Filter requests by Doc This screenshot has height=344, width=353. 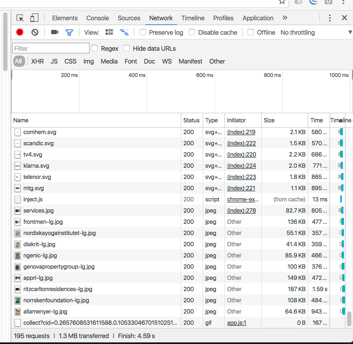[150, 61]
